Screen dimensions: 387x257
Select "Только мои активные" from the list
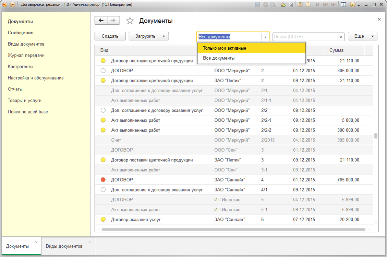point(251,48)
